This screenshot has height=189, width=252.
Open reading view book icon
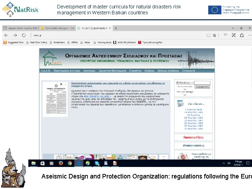coord(209,35)
